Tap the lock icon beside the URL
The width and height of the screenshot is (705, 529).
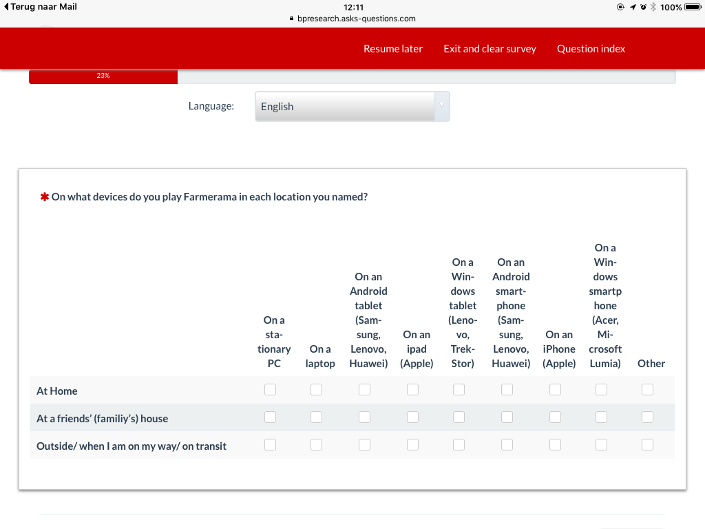[291, 19]
